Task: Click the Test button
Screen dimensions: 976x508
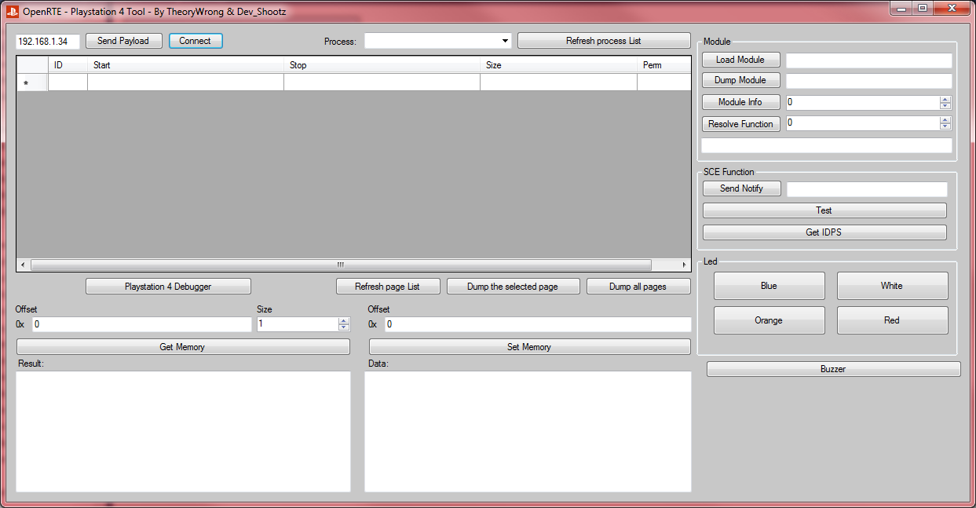Action: pyautogui.click(x=824, y=210)
